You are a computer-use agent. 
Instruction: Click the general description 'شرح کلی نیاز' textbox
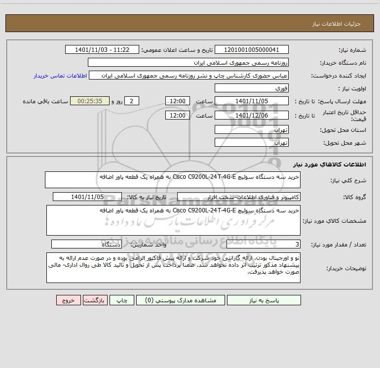173,180
